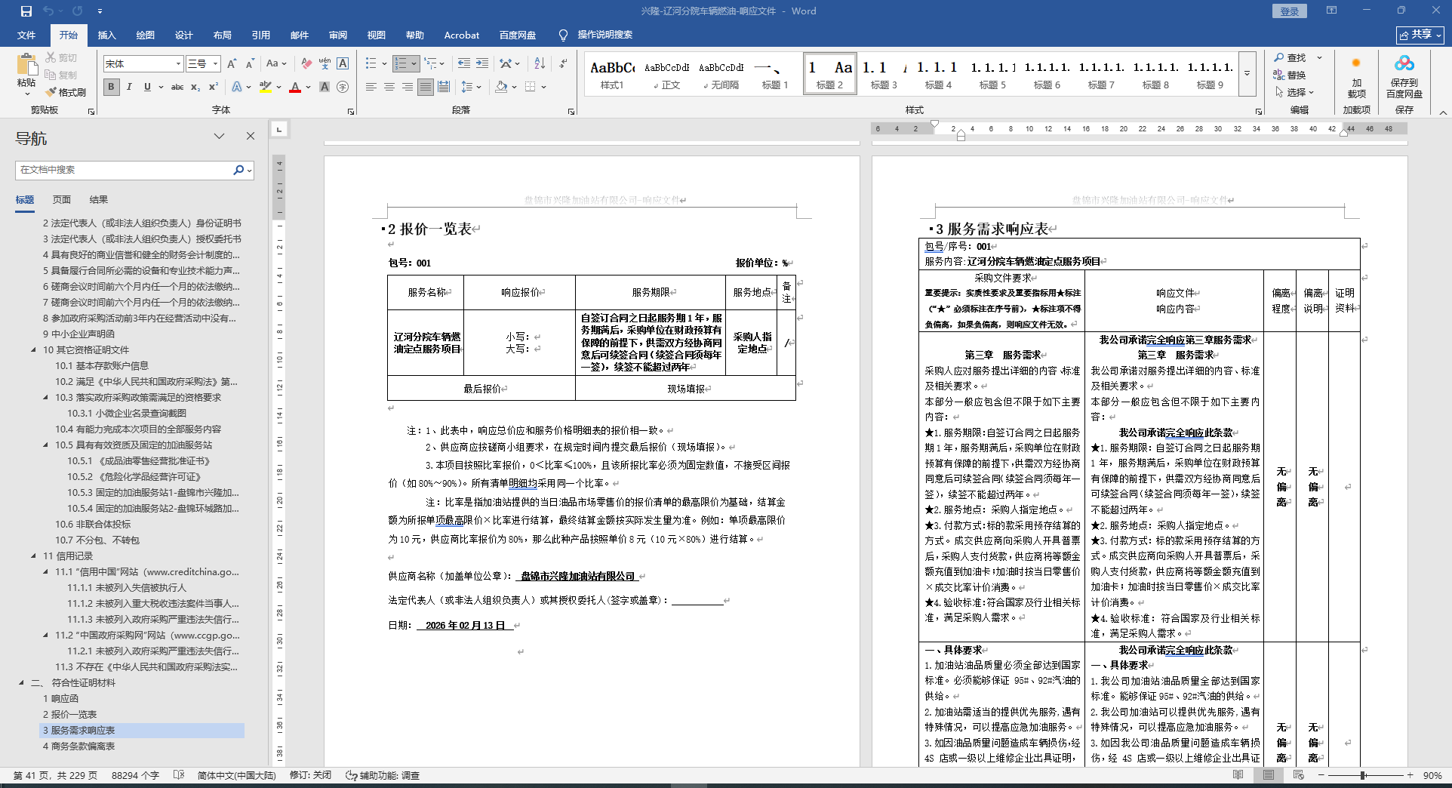Apply yellow text highlight color
This screenshot has width=1452, height=788.
tap(265, 87)
